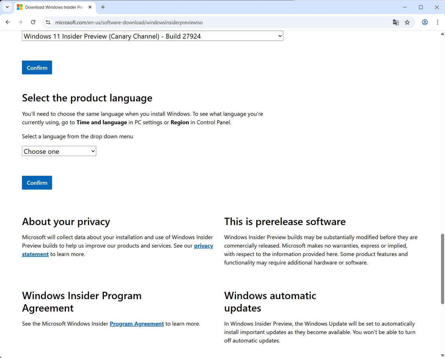The width and height of the screenshot is (445, 358).
Task: Maximize the Chrome window
Action: [x=421, y=7]
